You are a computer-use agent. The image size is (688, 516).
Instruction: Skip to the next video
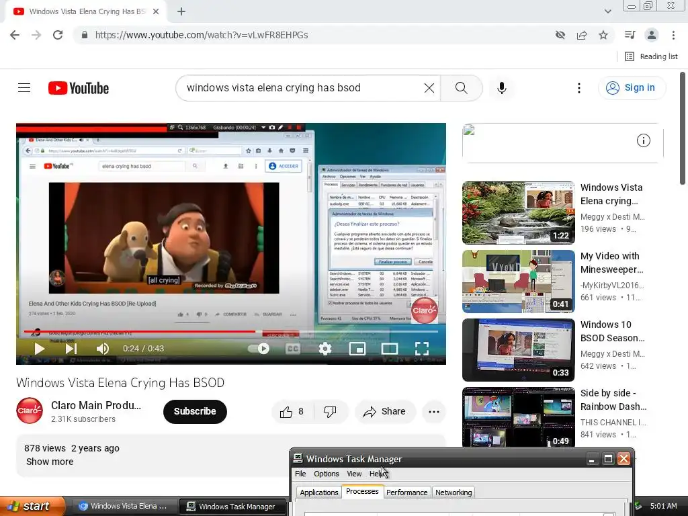pyautogui.click(x=71, y=349)
